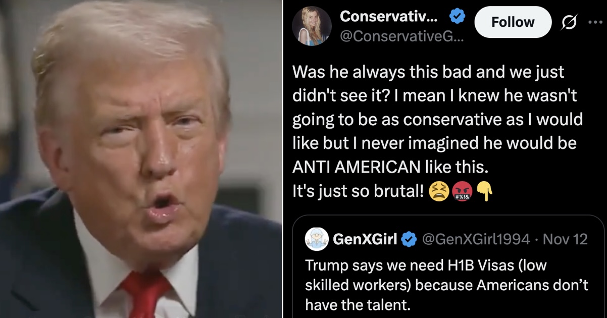Open the photo of the man on the left
This screenshot has width=607, height=318.
click(141, 159)
